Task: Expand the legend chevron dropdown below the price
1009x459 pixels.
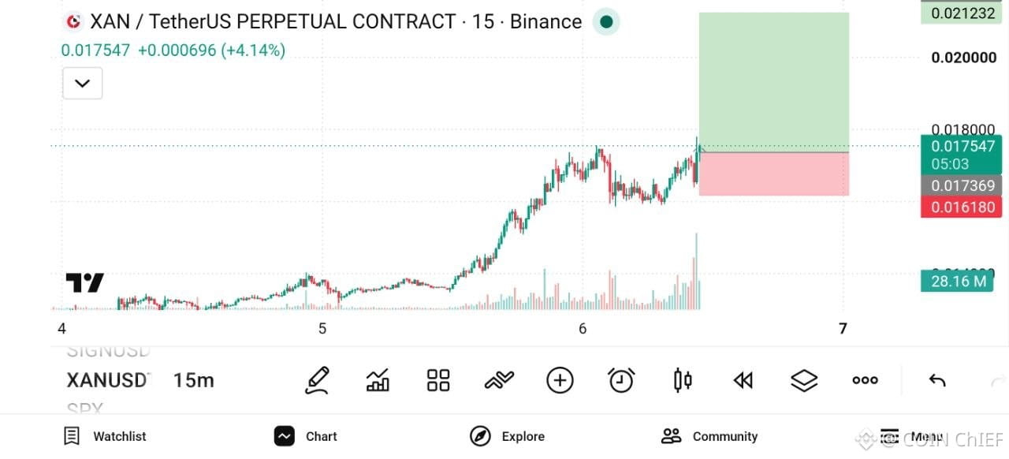Action: click(83, 83)
